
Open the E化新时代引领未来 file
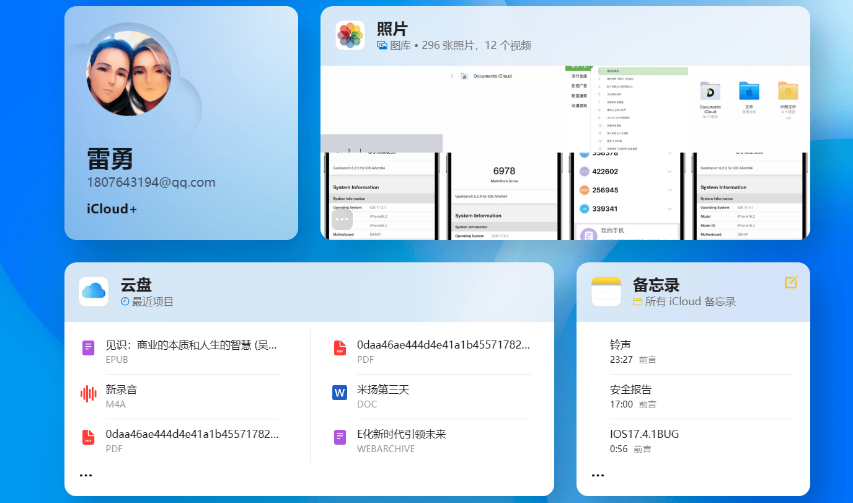(x=431, y=441)
